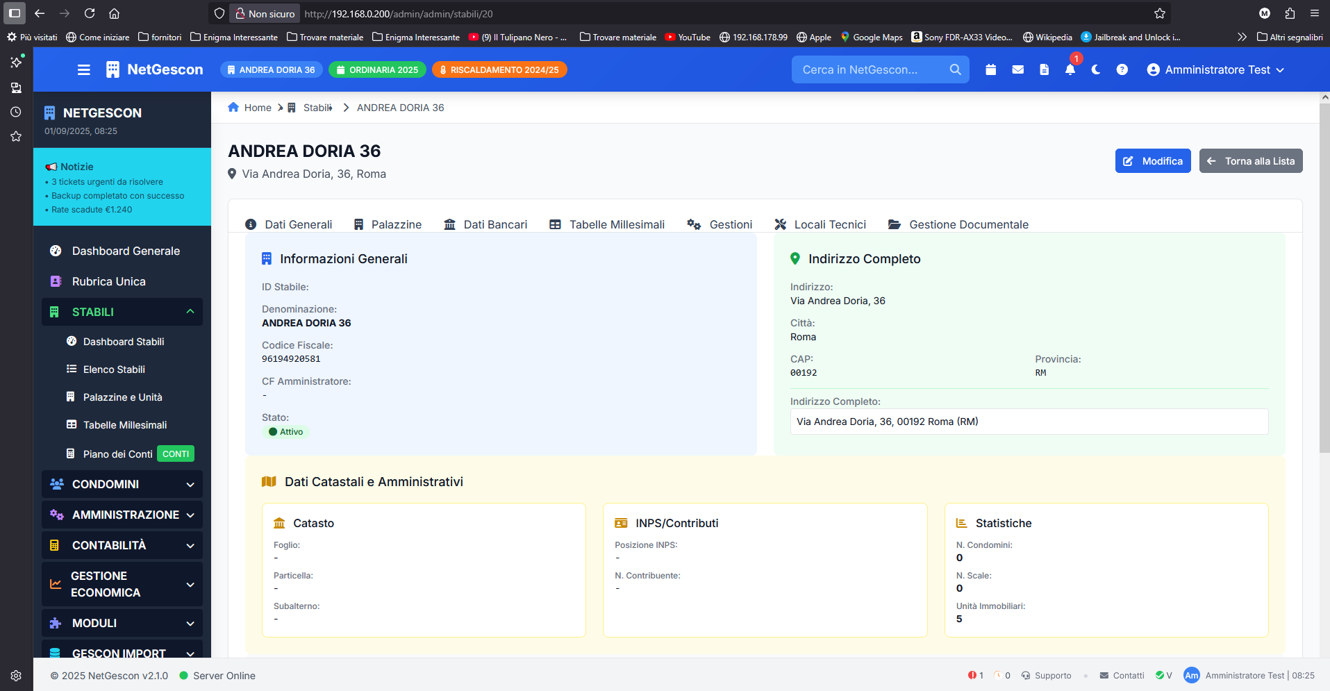This screenshot has width=1330, height=691.
Task: Click the Torna alla Lista button
Action: (x=1251, y=161)
